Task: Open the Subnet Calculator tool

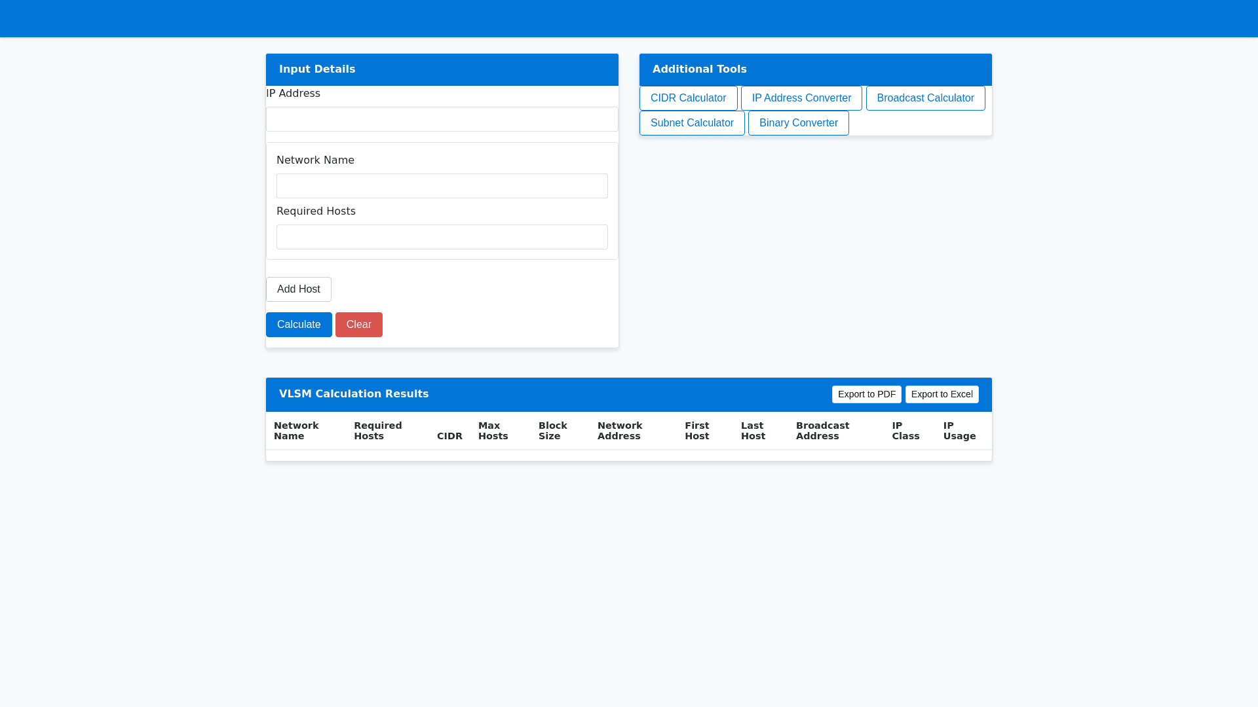Action: 692,123
